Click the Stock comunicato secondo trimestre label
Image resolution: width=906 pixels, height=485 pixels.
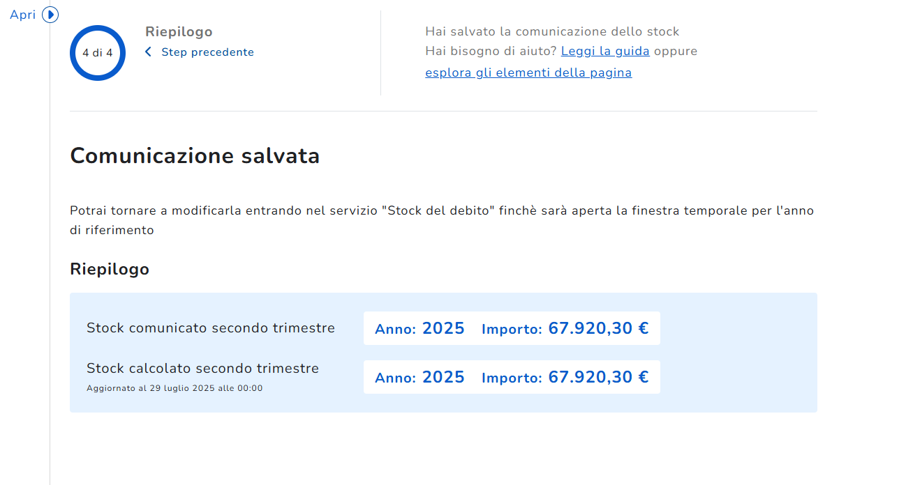211,328
